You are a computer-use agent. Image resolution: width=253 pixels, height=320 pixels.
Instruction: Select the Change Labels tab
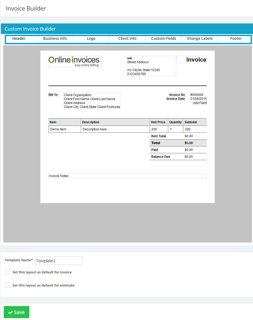coord(199,38)
